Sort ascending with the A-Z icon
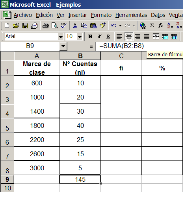184x201 pixels. [x=170, y=26]
